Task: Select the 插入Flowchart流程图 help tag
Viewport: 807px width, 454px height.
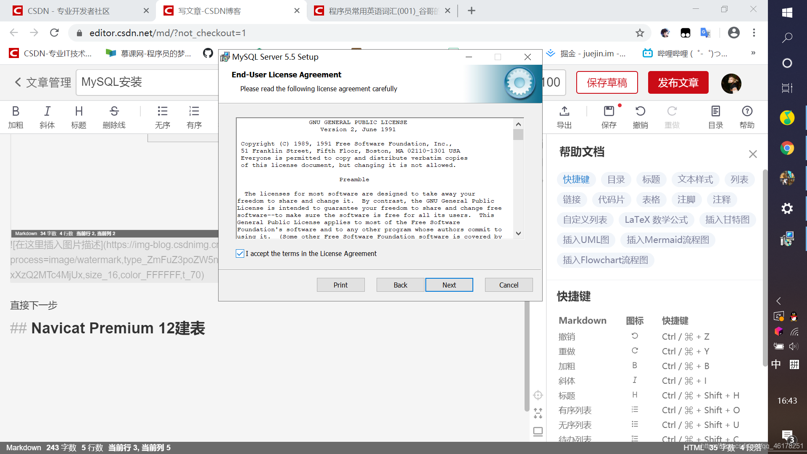Action: (x=605, y=260)
